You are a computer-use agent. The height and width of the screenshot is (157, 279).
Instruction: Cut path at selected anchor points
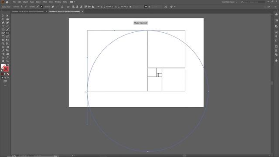(x=62, y=7)
